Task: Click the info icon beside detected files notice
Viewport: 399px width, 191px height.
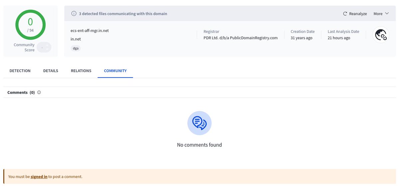Action: [74, 14]
